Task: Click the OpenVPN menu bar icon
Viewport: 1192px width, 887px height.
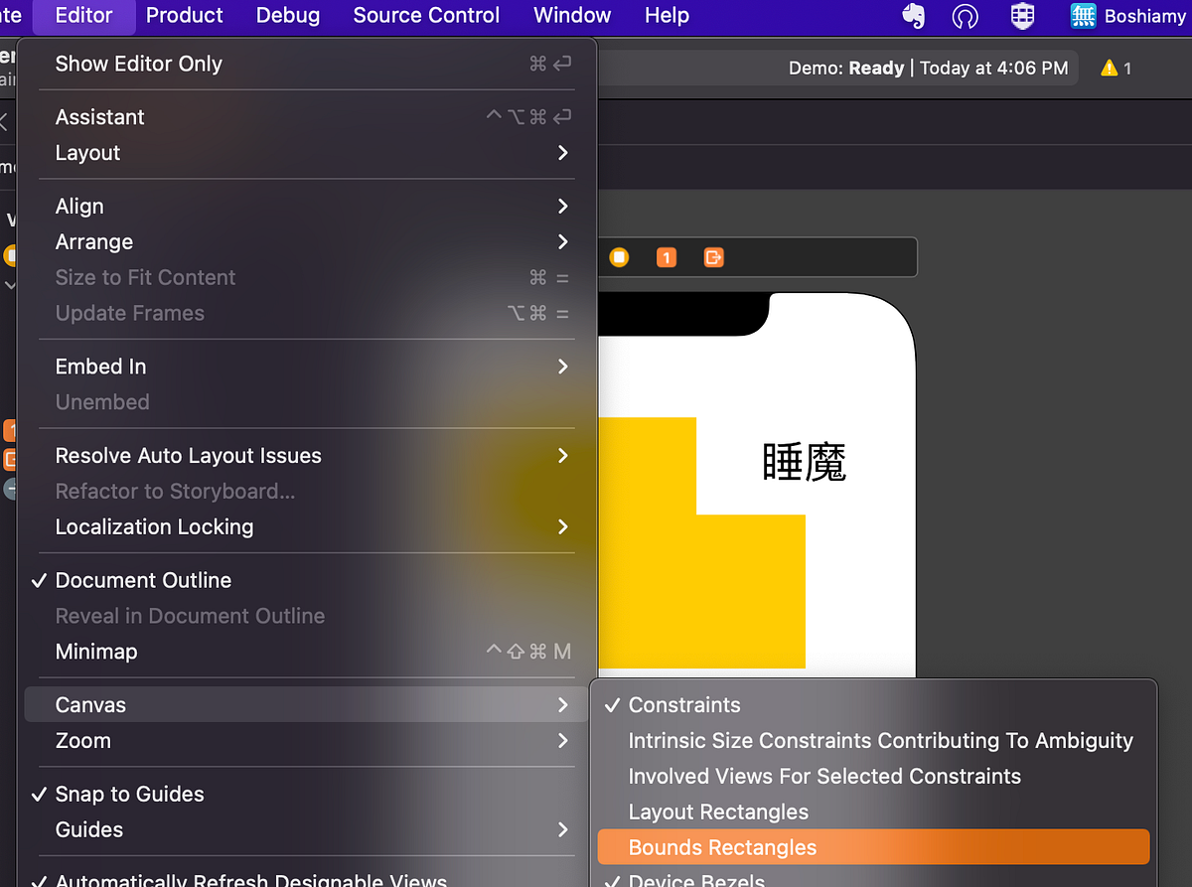Action: 965,16
